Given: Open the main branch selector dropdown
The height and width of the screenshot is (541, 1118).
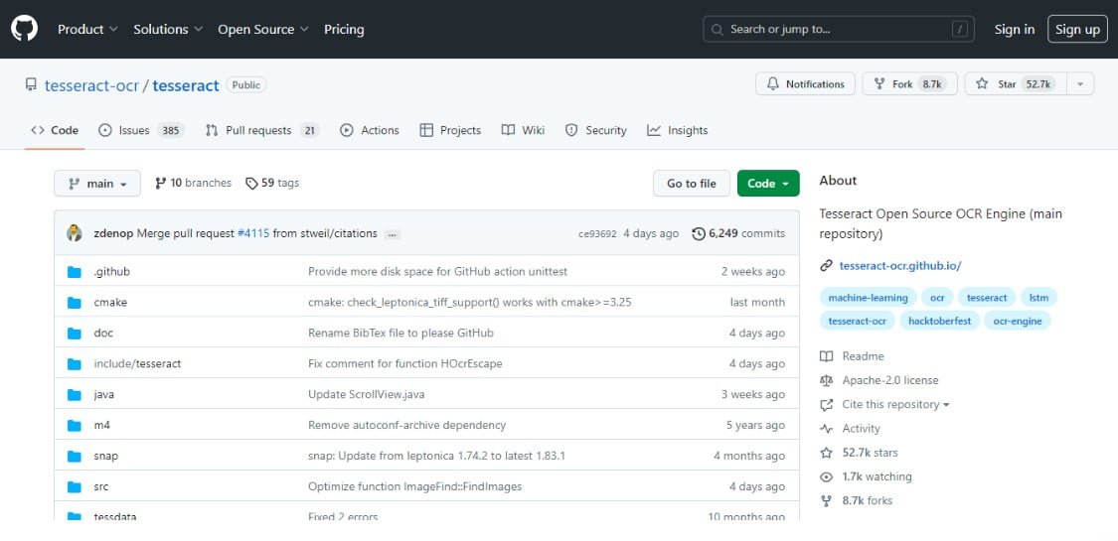Looking at the screenshot, I should [97, 183].
